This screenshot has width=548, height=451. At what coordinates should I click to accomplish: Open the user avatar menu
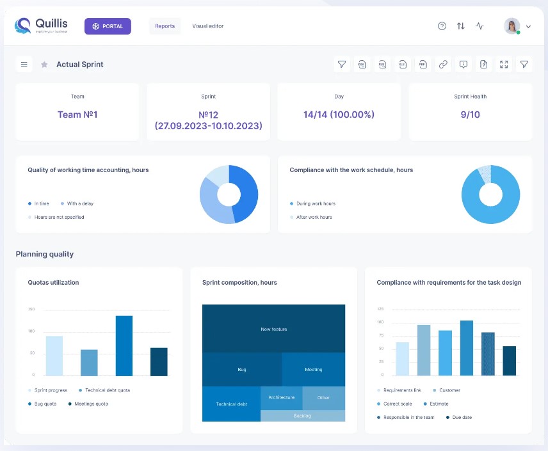[x=512, y=26]
